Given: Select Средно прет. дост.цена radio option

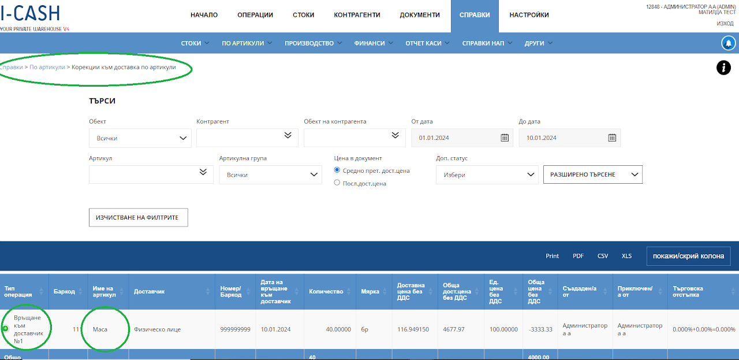Looking at the screenshot, I should pyautogui.click(x=338, y=170).
